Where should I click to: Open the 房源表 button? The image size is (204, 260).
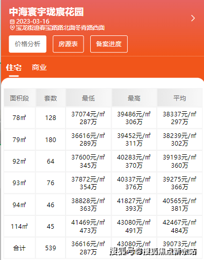(68, 44)
